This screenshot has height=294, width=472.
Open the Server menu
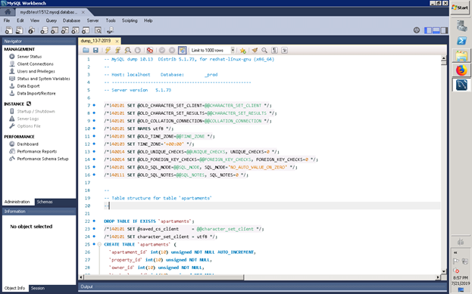pyautogui.click(x=92, y=20)
